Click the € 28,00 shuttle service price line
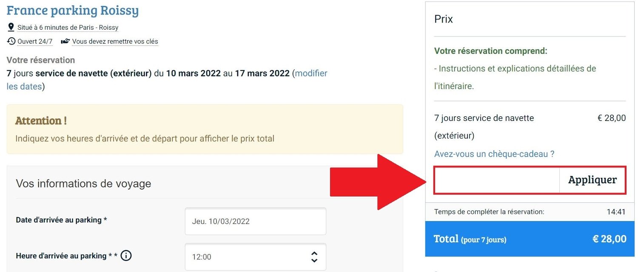The width and height of the screenshot is (638, 272). pyautogui.click(x=612, y=118)
